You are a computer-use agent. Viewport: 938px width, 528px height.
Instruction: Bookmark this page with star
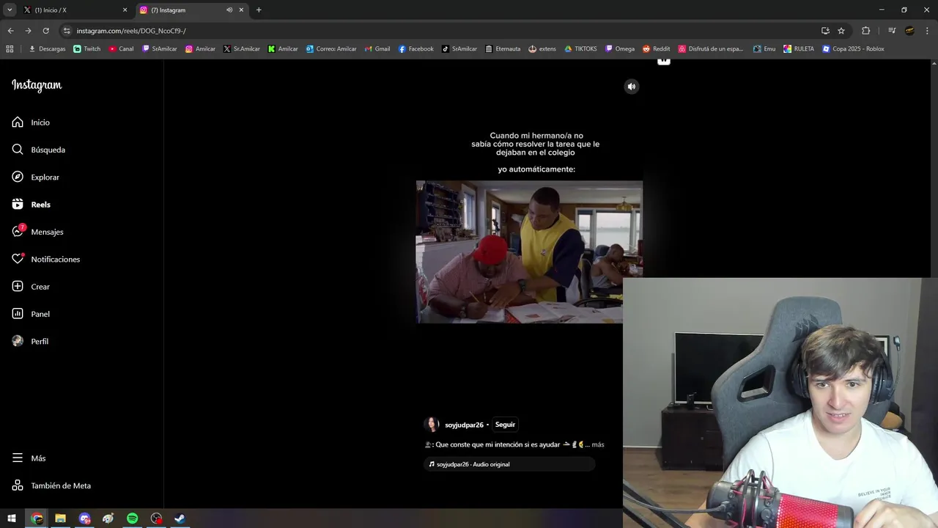[841, 31]
